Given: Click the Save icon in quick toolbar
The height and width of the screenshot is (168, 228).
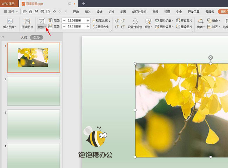Looking at the screenshot, I should point(31,12).
